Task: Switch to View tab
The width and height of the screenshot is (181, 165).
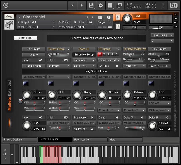Action: coord(126,140)
